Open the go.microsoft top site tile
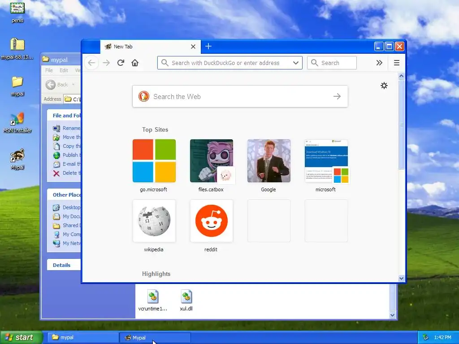Screen dimensions: 459x344 click(x=154, y=161)
